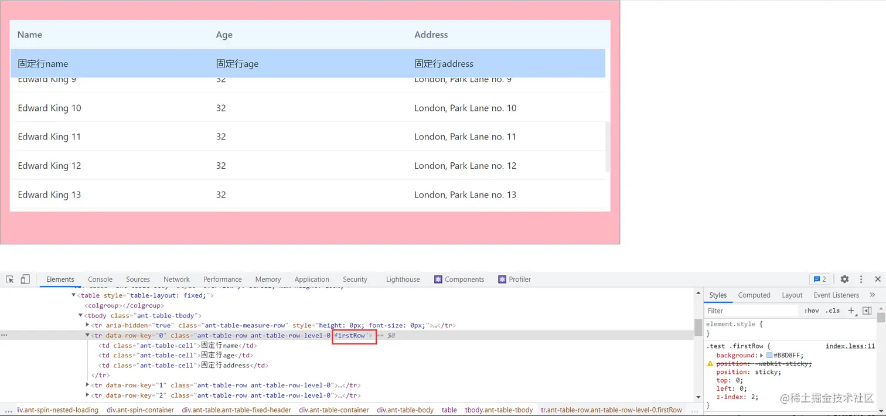Show more Styles pane tabs with chevron
This screenshot has width=886, height=416.
pyautogui.click(x=873, y=295)
